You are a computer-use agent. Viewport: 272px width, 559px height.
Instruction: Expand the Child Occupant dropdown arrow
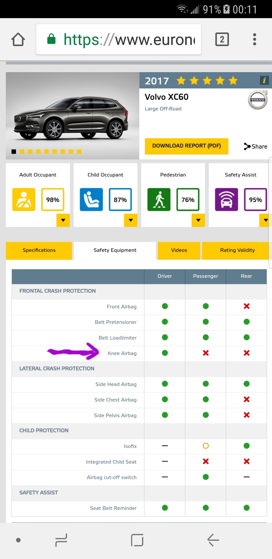point(131,220)
